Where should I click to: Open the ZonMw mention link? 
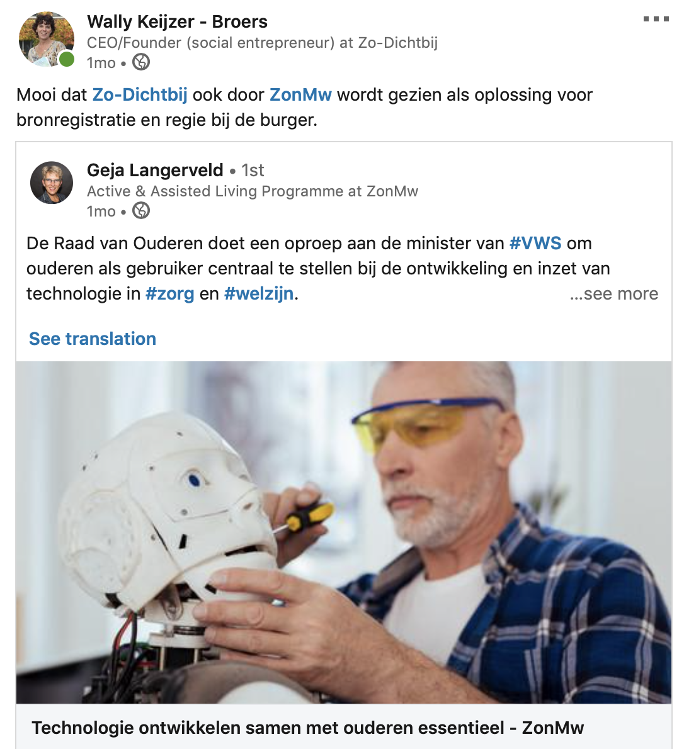pos(300,94)
